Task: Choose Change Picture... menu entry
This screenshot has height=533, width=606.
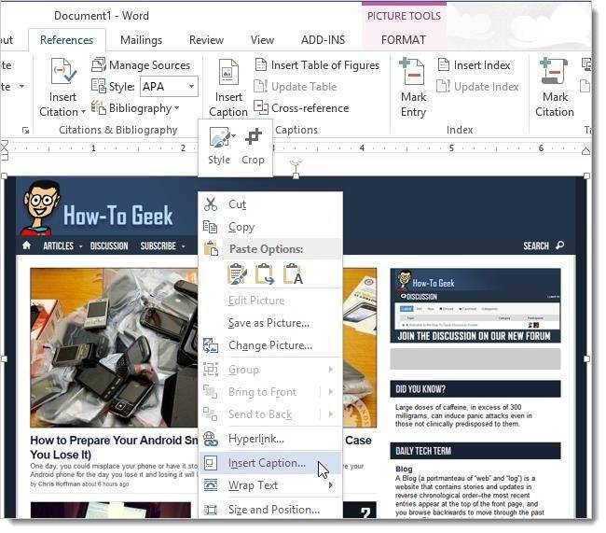Action: coord(270,345)
